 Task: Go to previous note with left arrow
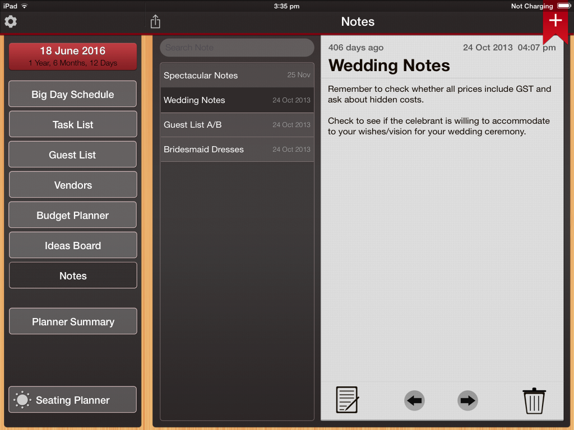coord(414,400)
